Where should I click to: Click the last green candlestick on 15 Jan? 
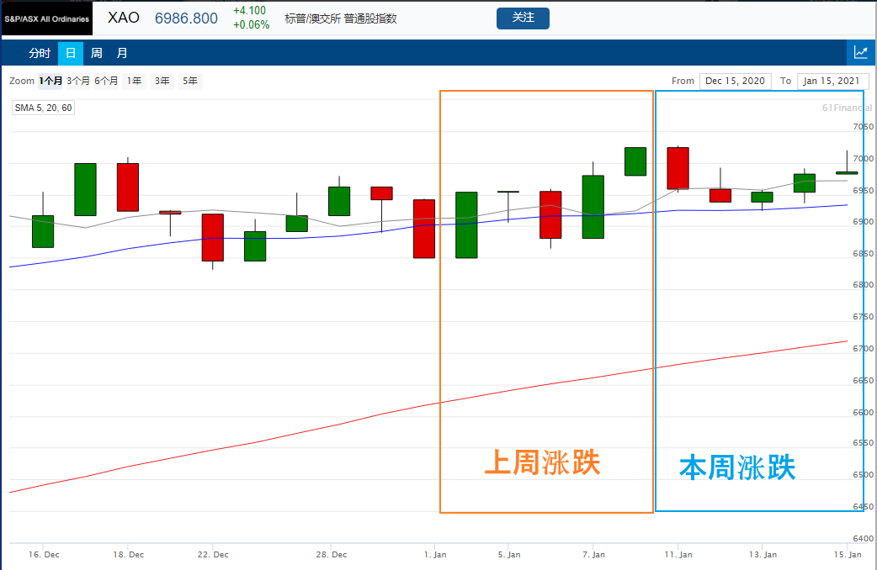(x=847, y=172)
